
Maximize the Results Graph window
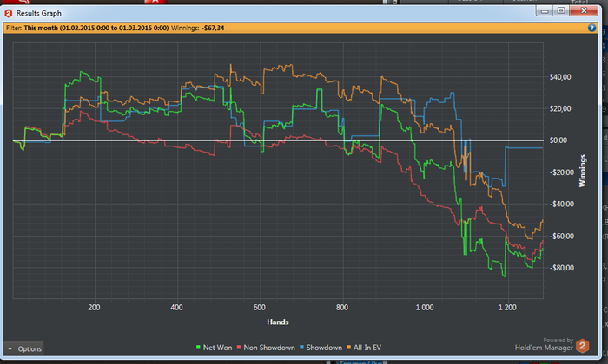[x=561, y=10]
